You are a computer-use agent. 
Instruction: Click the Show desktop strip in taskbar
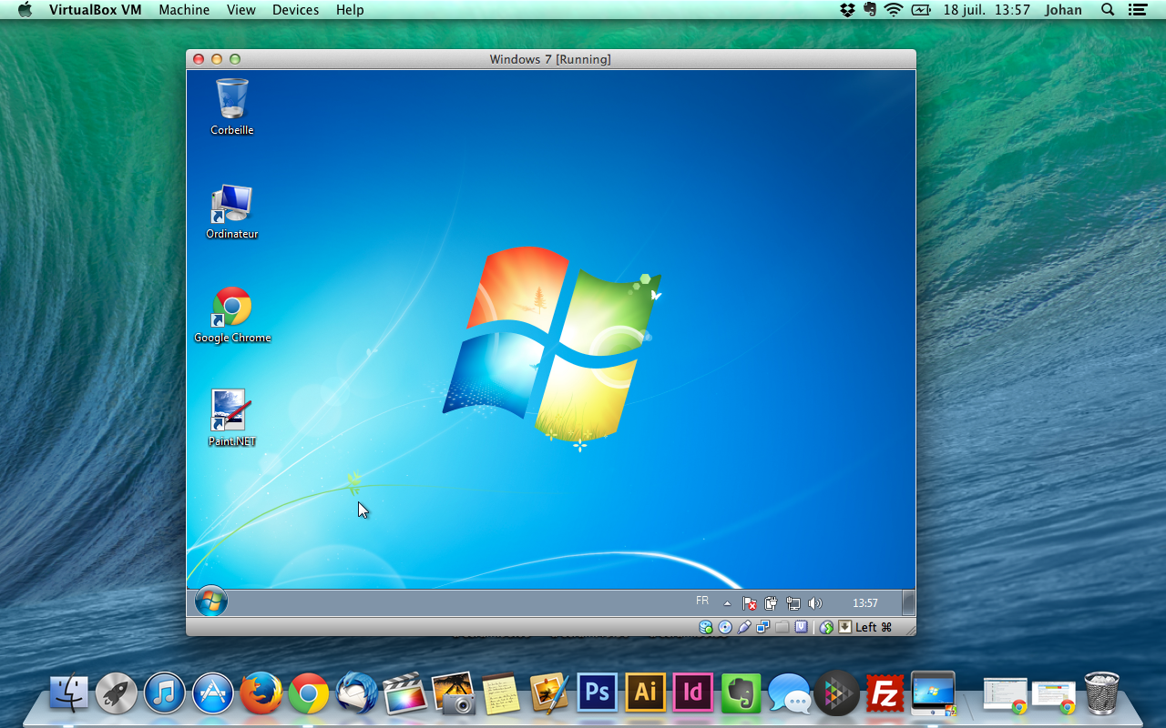click(908, 602)
